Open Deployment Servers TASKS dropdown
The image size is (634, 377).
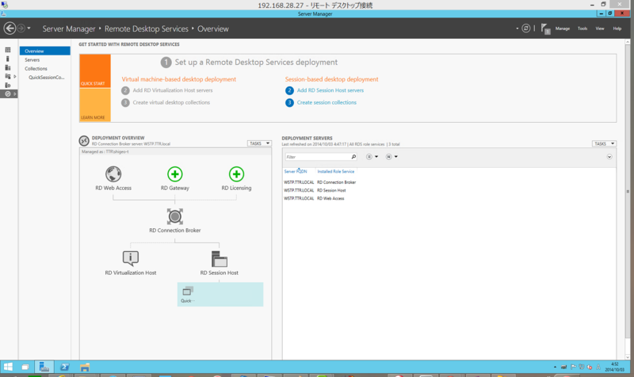tap(604, 143)
